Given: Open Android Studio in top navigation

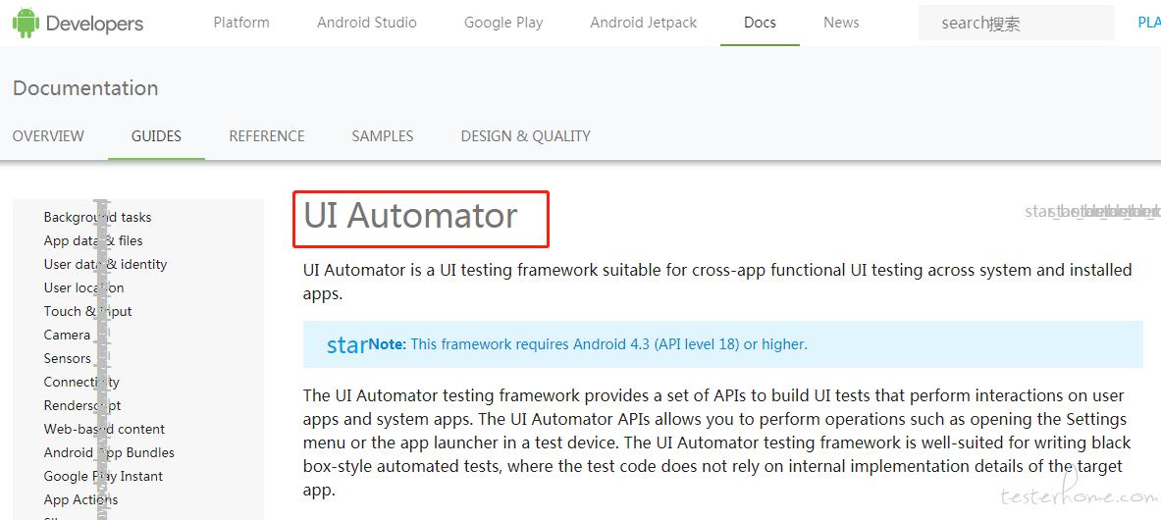Looking at the screenshot, I should 366,23.
